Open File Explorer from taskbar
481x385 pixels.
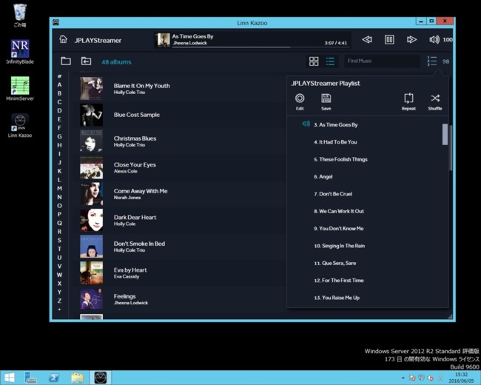77,378
